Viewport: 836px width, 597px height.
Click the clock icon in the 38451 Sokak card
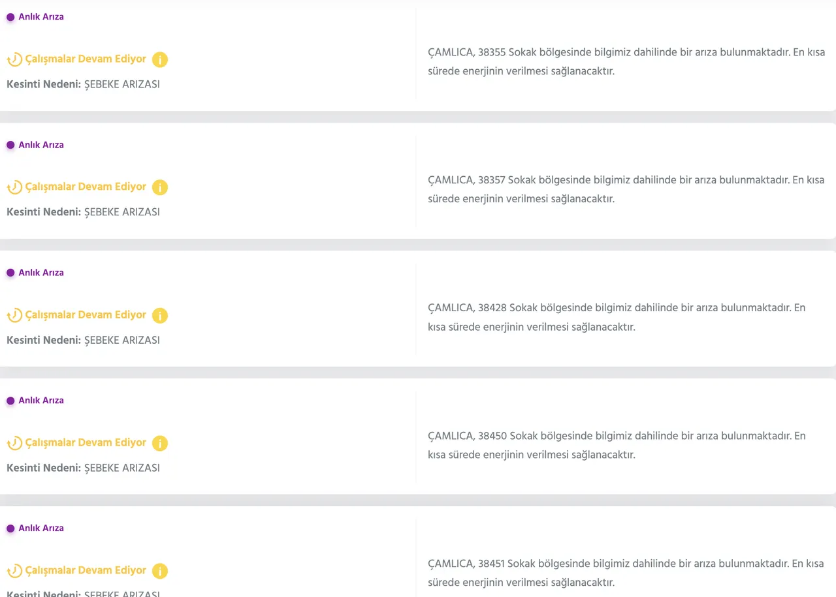(x=14, y=572)
